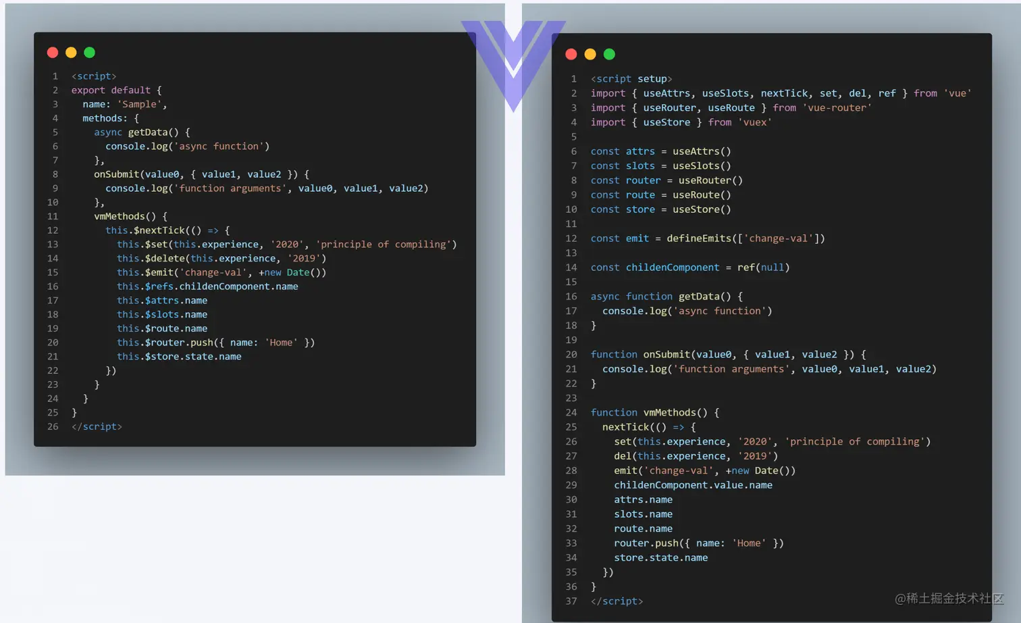
Task: Click line number 26 in the Options API snippet
Action: click(x=53, y=427)
